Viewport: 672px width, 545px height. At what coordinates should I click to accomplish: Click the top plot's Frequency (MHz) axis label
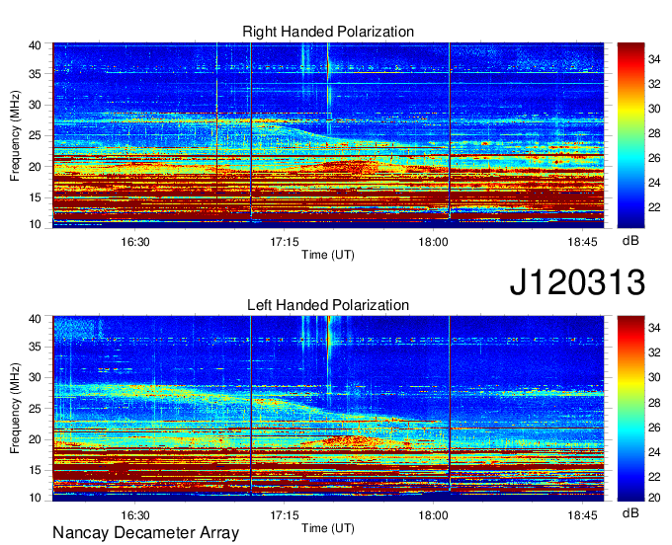click(x=15, y=135)
